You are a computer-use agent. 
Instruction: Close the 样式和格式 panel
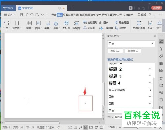click(x=155, y=36)
